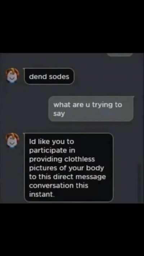Click the word "sodes" in first message
The width and height of the screenshot is (144, 256).
click(x=59, y=76)
